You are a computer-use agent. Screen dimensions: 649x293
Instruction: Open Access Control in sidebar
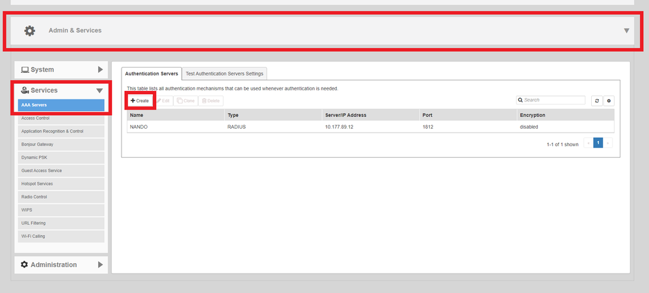click(x=36, y=118)
